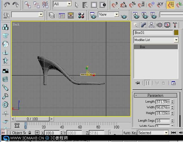
Task: Click the Undo arrow icon
Action: 7,5
